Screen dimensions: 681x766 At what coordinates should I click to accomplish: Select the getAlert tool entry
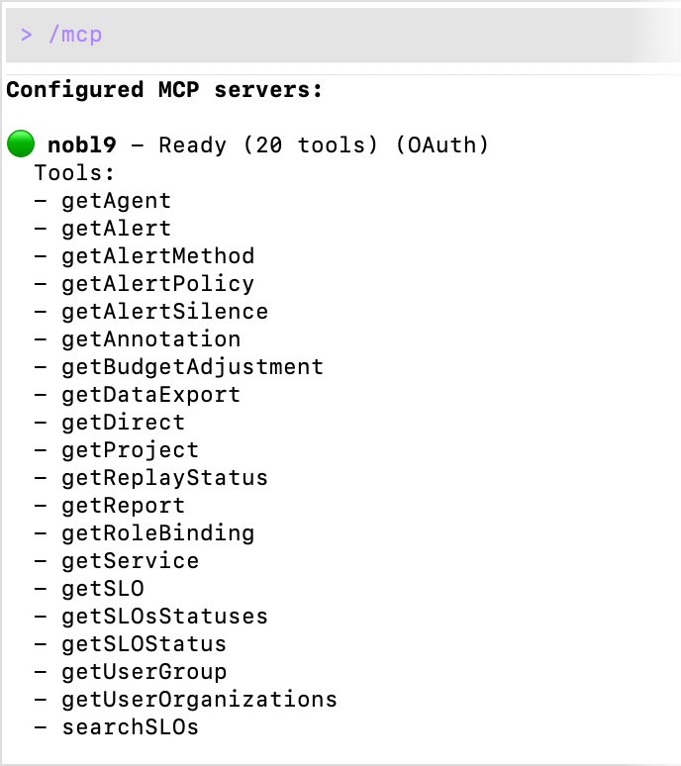tap(116, 229)
